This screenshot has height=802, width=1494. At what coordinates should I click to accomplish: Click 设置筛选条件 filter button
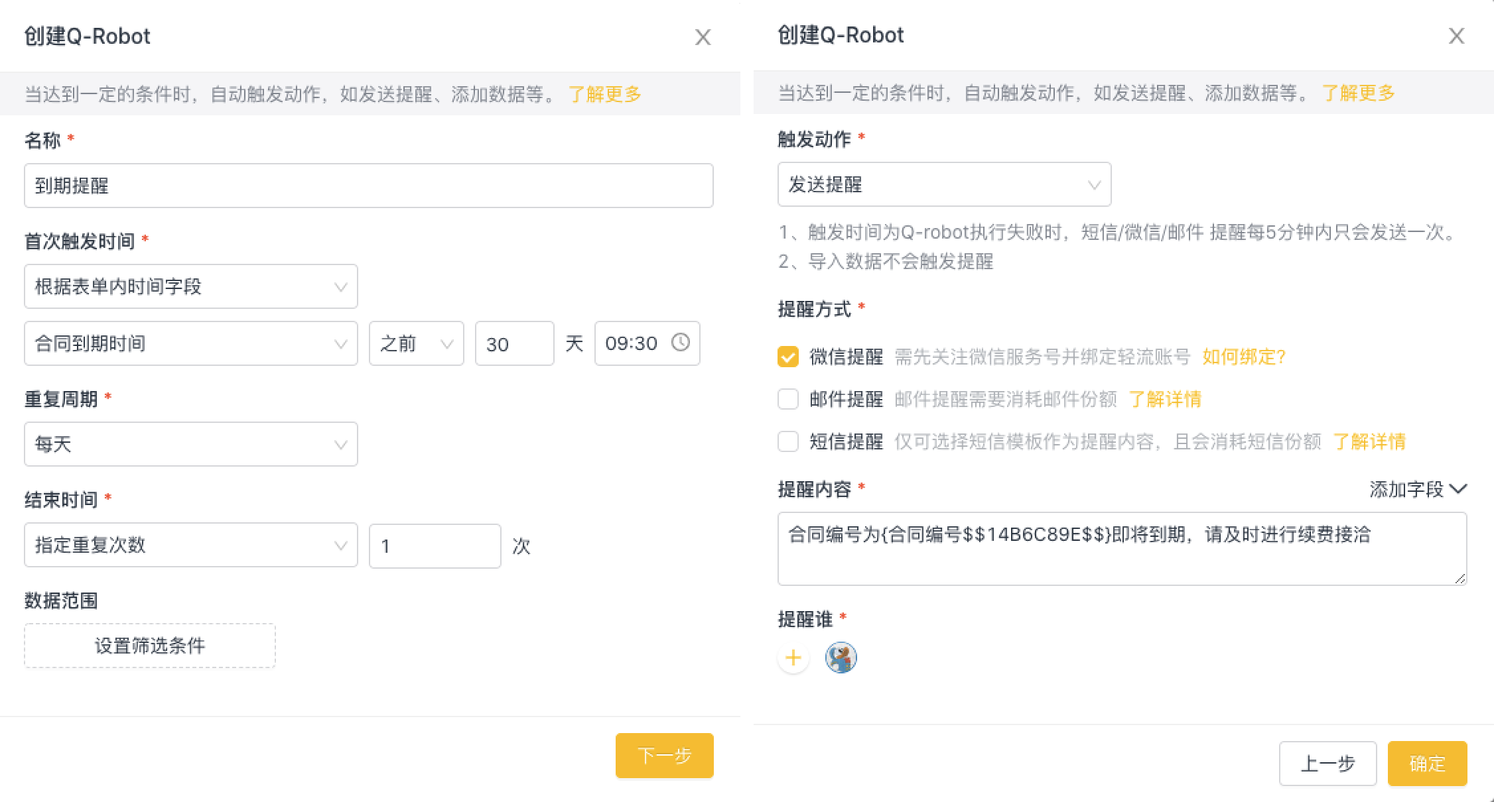150,646
